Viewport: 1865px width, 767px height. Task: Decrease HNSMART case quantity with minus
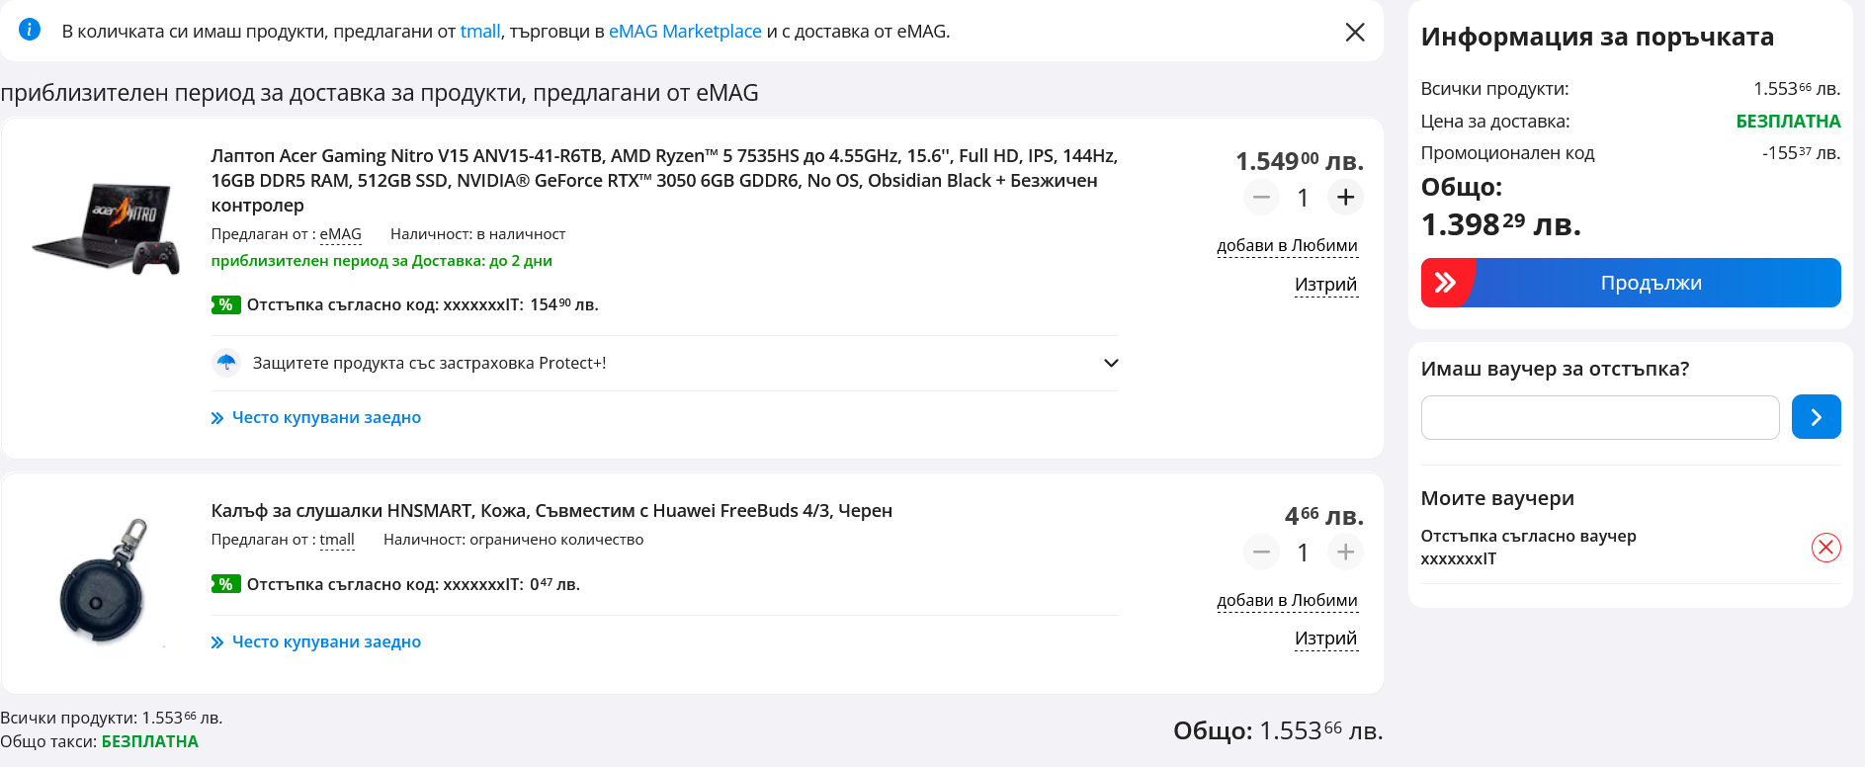1261,552
